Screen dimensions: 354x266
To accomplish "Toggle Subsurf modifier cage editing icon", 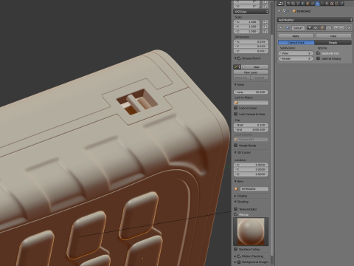I will [329, 28].
